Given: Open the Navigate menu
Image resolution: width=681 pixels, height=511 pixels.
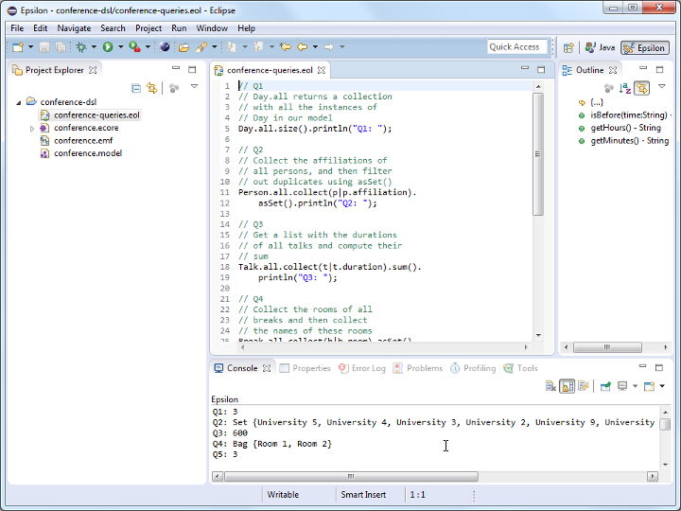Looking at the screenshot, I should [74, 28].
